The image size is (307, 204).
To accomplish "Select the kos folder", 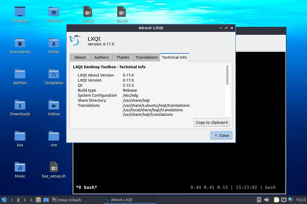I will tap(20, 139).
